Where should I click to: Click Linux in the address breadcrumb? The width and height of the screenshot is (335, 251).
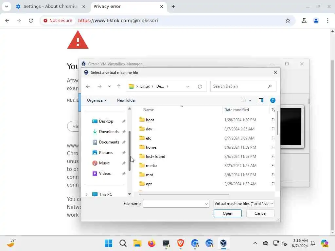pos(145,86)
